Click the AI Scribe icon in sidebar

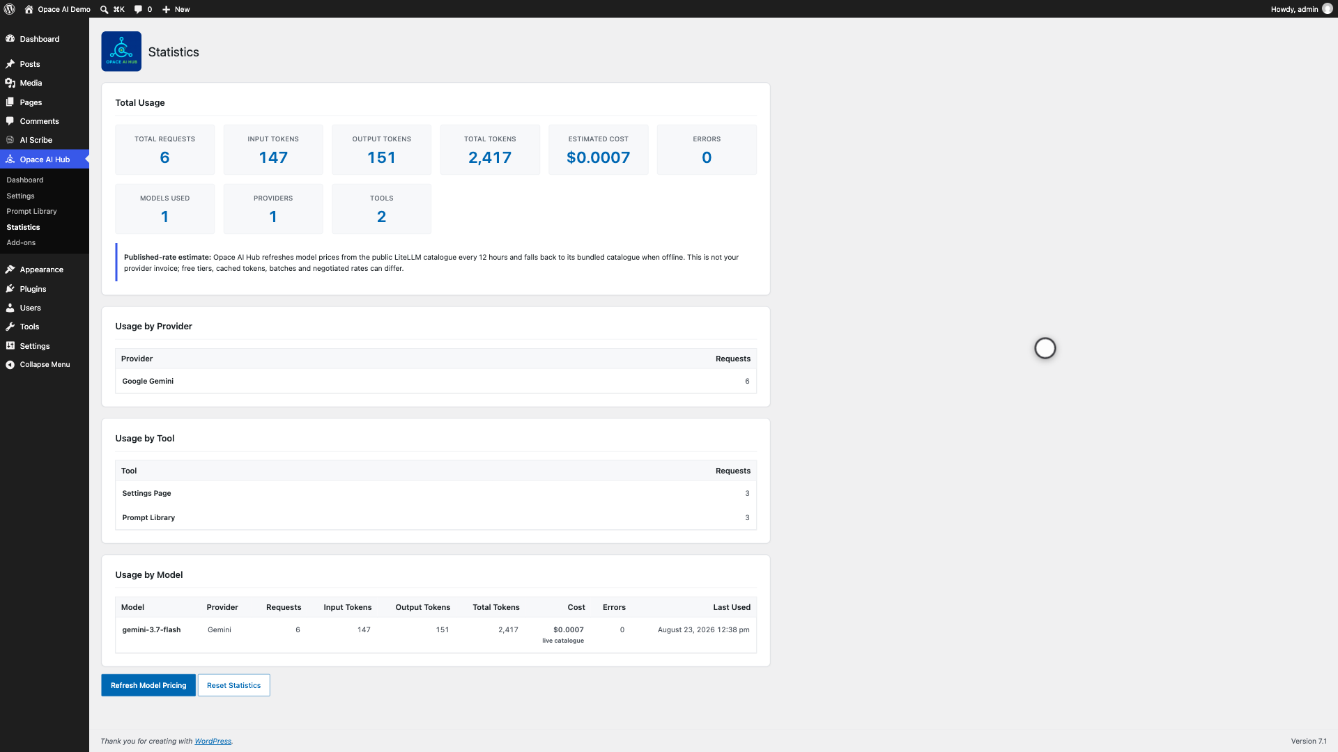tap(10, 140)
